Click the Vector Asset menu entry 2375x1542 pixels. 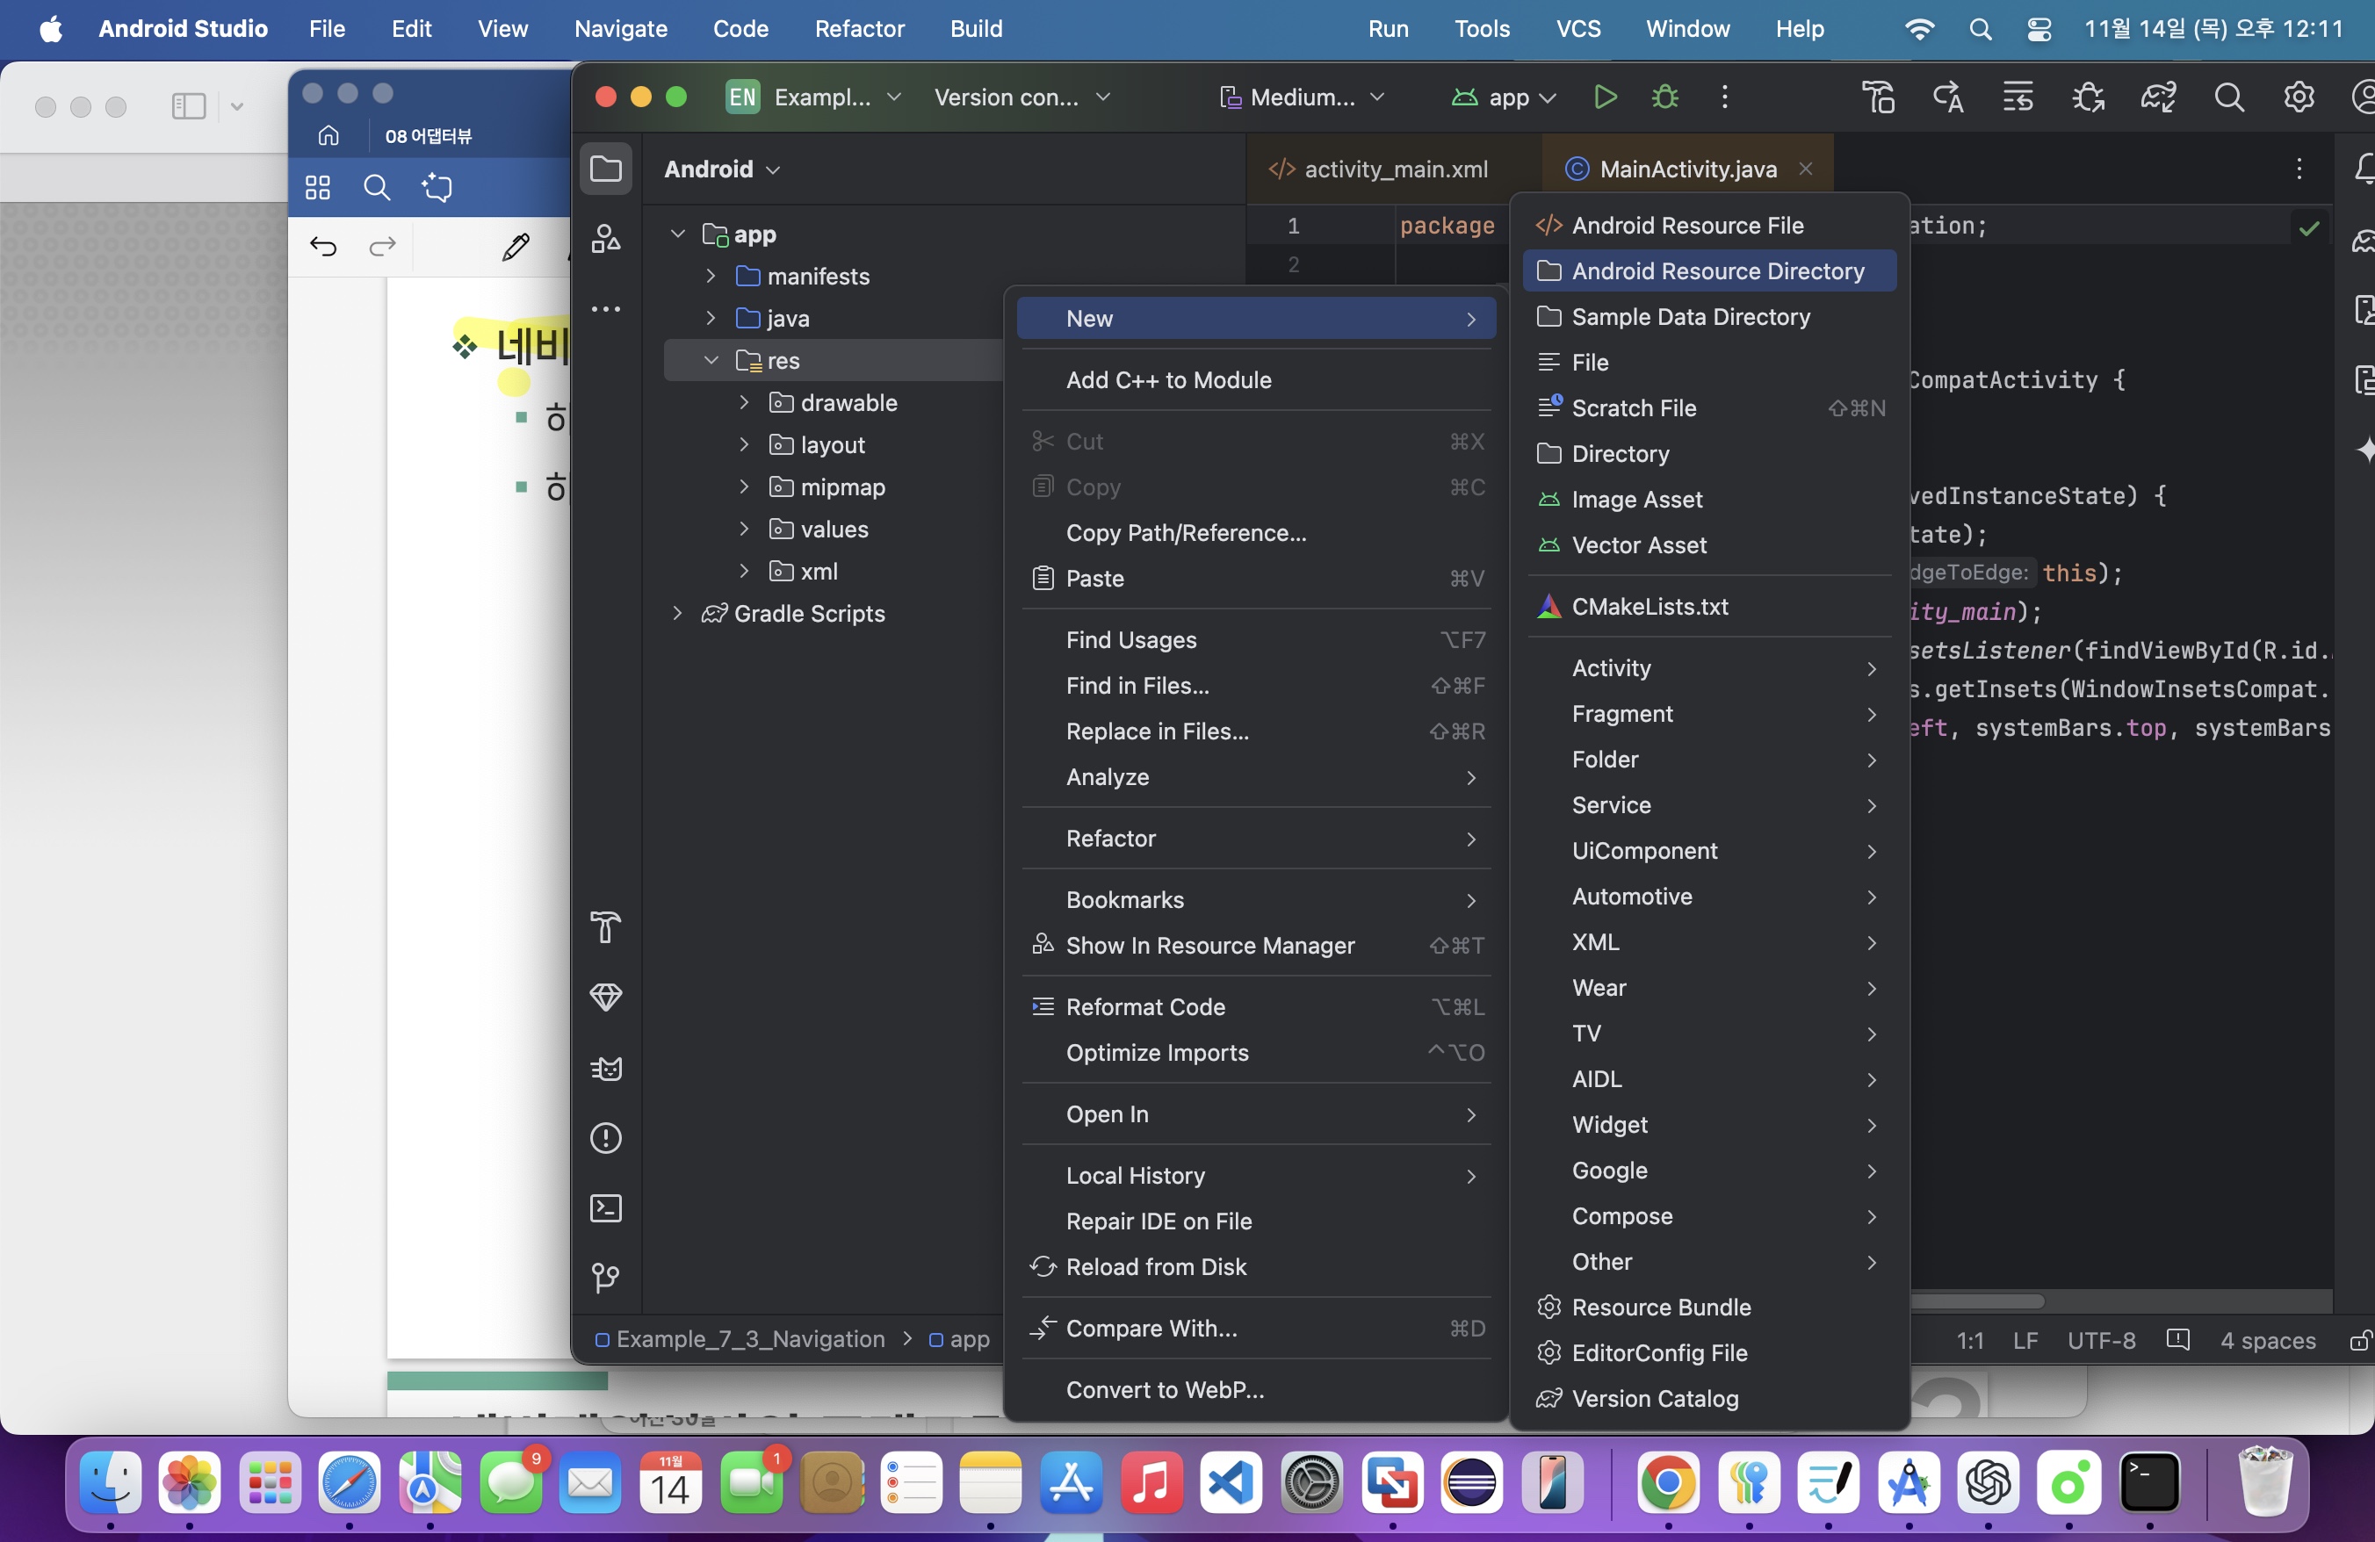coord(1639,545)
